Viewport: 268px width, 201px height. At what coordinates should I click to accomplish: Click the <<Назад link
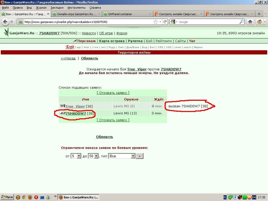(x=68, y=58)
